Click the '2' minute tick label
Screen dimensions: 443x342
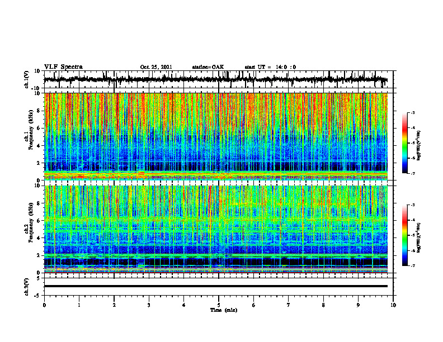tap(114, 305)
